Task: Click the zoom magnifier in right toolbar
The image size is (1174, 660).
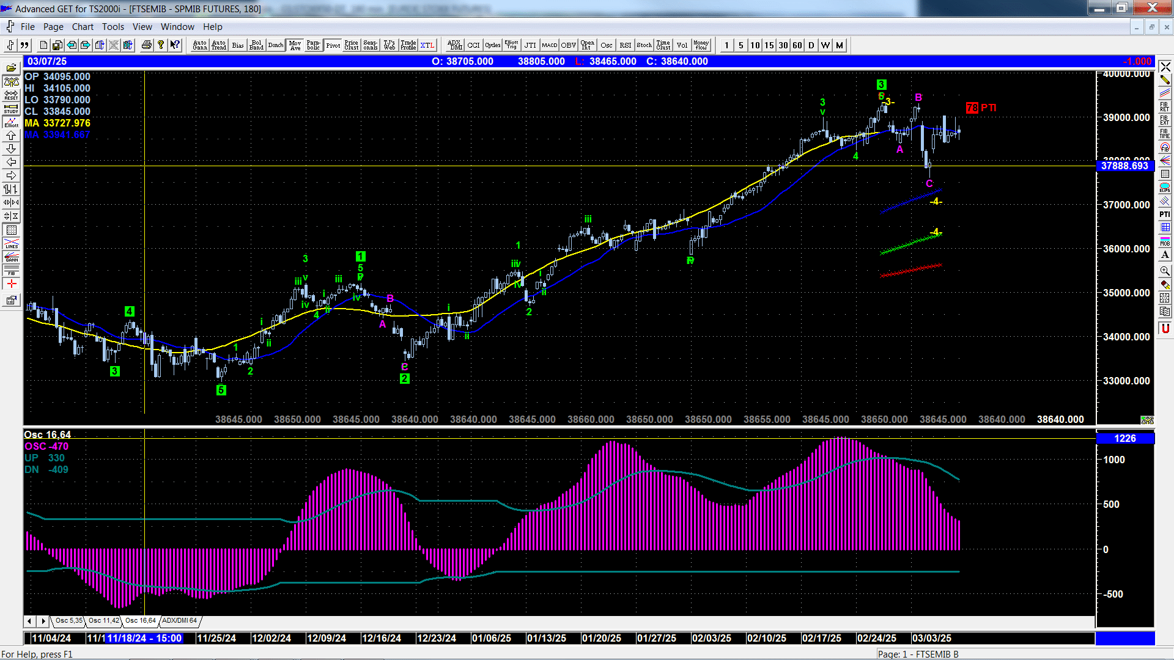Action: pos(1165,271)
